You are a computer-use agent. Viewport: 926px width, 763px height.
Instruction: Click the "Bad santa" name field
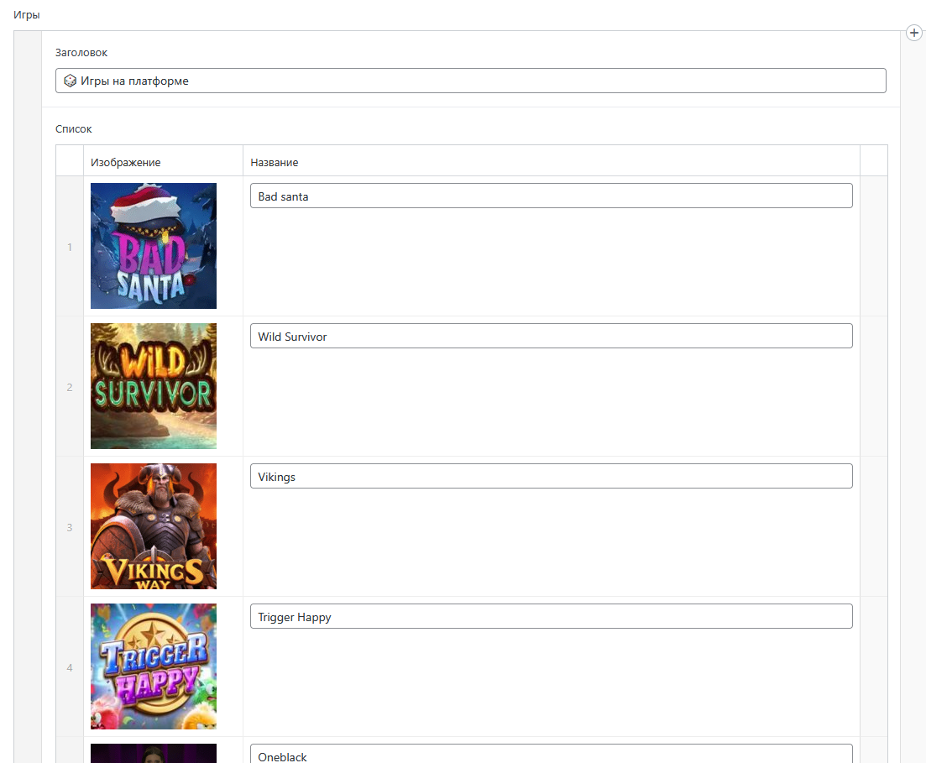tap(551, 196)
